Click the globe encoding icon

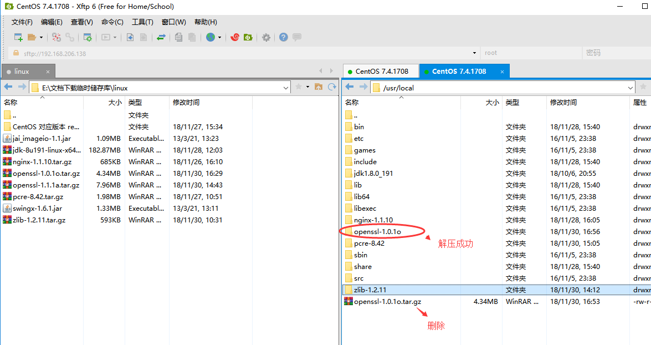[211, 37]
